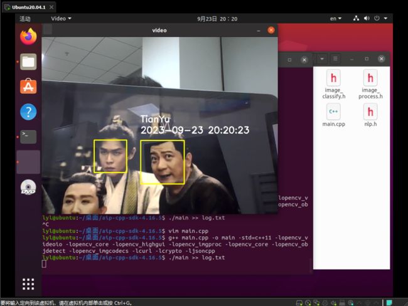Maximize the terminal window behind the video
The width and height of the screenshot is (408, 306).
coord(289,60)
